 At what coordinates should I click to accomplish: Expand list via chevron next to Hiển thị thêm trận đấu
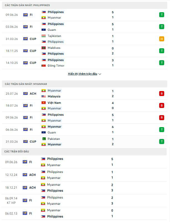pos(100,74)
